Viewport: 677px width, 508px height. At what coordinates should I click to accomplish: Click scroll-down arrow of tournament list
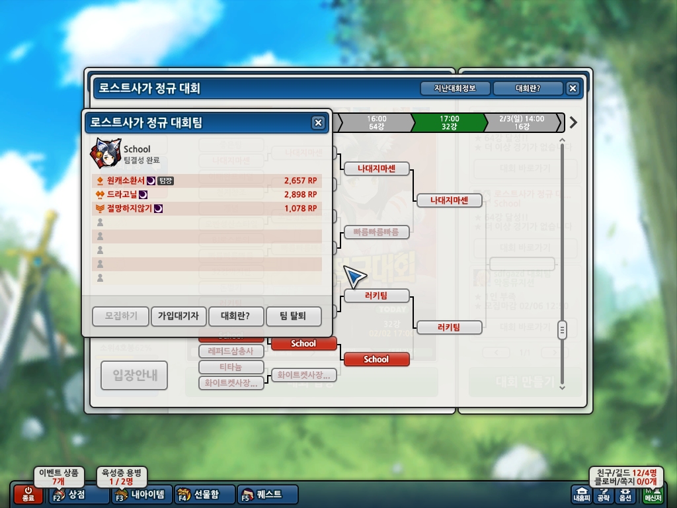(x=562, y=388)
